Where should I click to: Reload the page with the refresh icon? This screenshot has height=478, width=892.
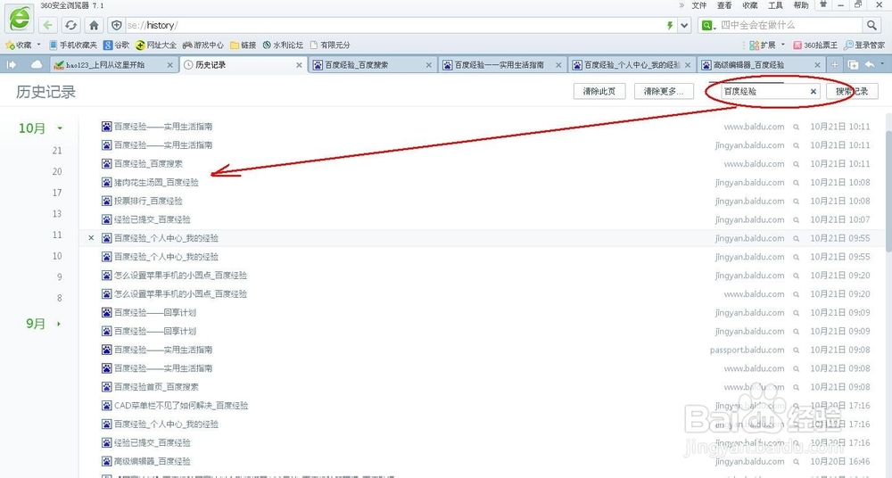click(70, 25)
